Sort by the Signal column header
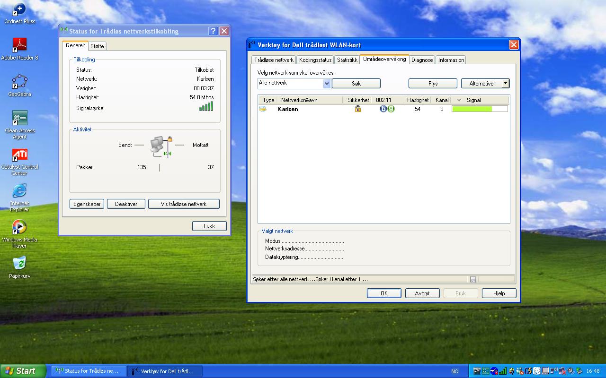Image resolution: width=606 pixels, height=378 pixels. click(473, 100)
